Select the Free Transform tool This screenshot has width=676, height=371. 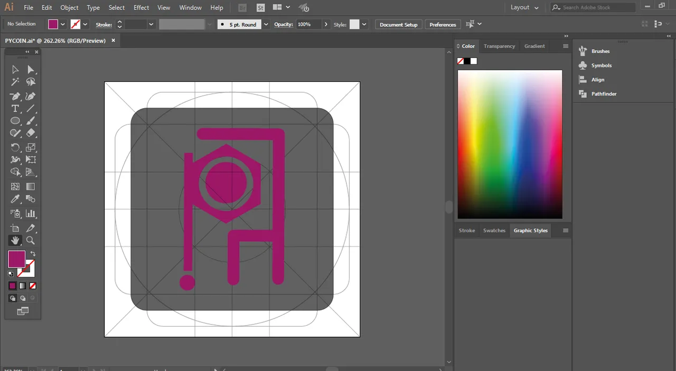click(31, 159)
